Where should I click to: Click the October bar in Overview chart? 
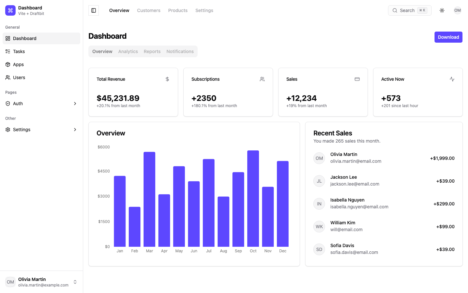(253, 199)
